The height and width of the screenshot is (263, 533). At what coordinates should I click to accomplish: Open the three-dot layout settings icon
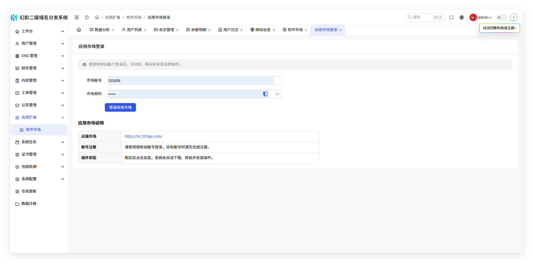[514, 17]
